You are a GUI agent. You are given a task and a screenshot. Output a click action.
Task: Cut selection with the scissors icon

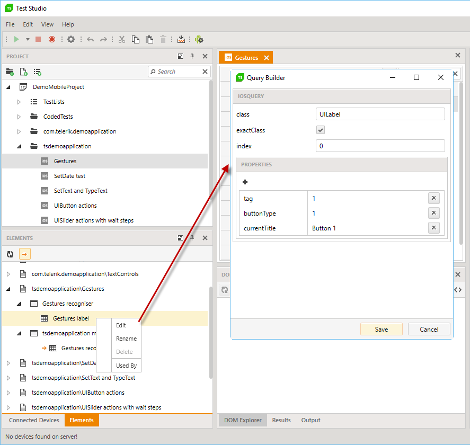[x=122, y=39]
